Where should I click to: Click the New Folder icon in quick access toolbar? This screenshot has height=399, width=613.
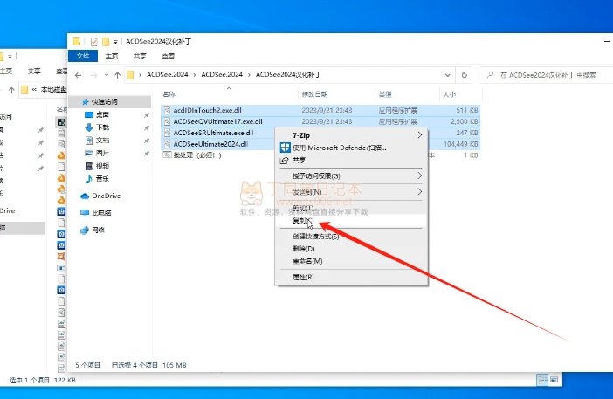(x=106, y=41)
